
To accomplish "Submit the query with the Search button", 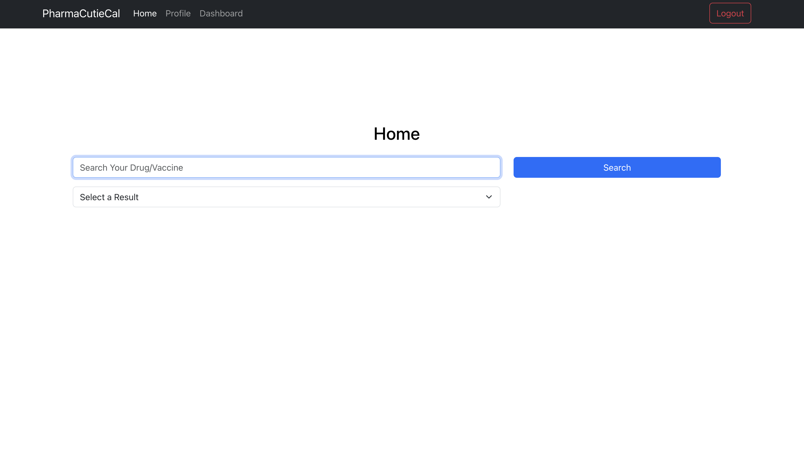I will (x=617, y=167).
